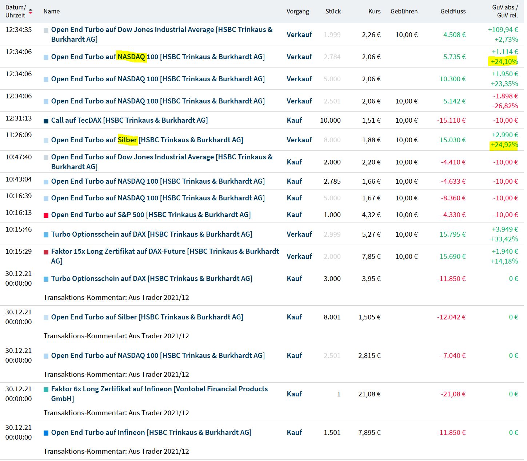Click the crimson square beside Faktor 15x certificate

46,252
